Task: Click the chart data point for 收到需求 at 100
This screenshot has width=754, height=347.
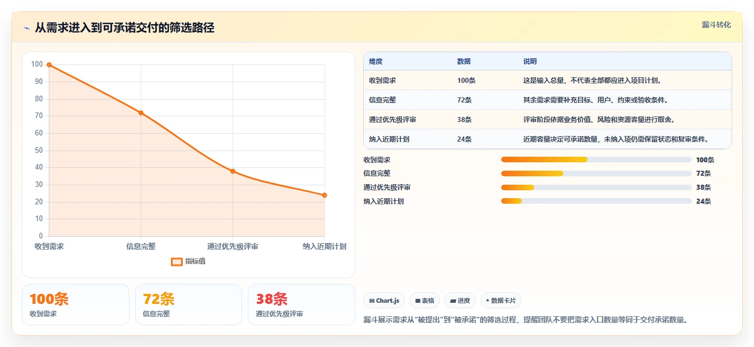Action: [49, 65]
